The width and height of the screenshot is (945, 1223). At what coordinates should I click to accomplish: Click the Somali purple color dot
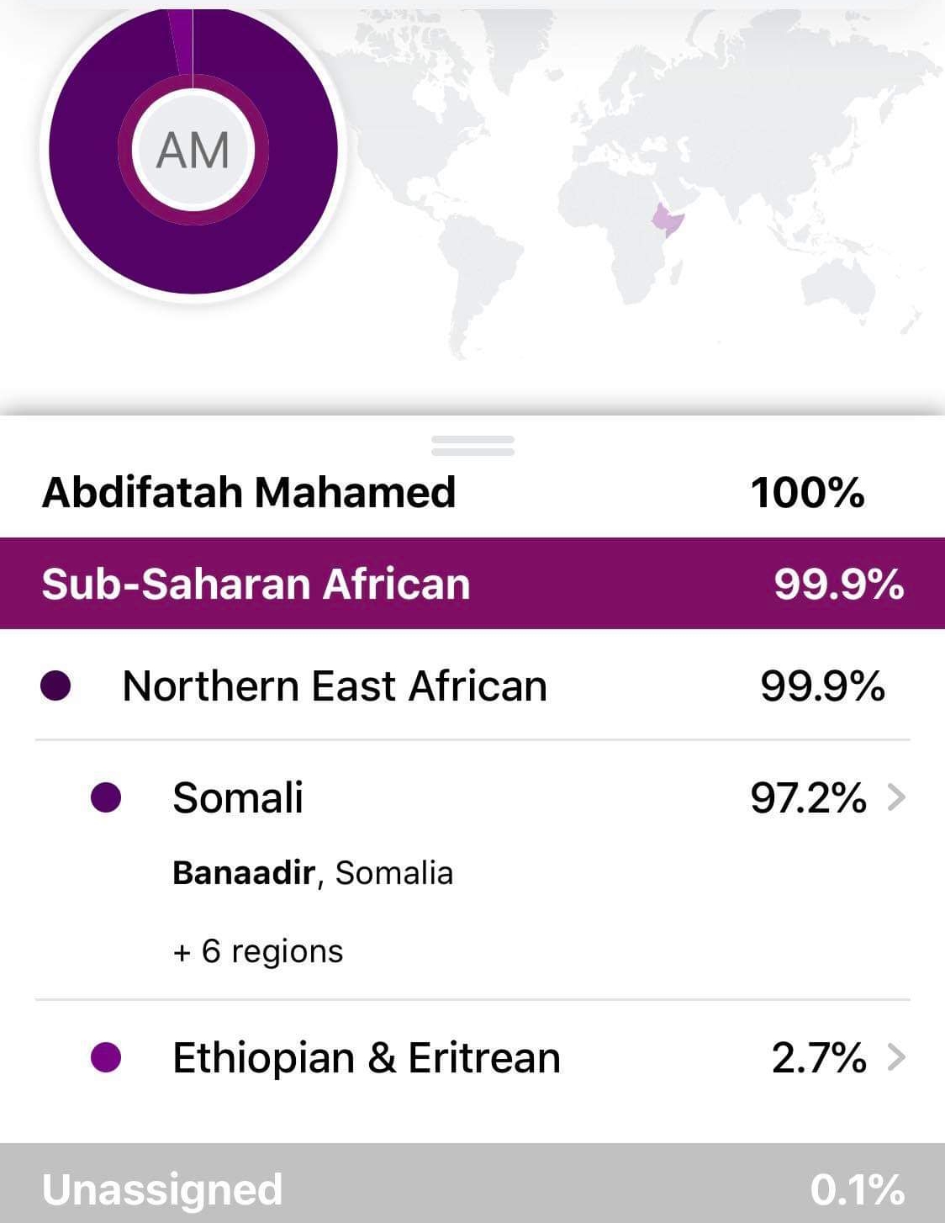[106, 797]
